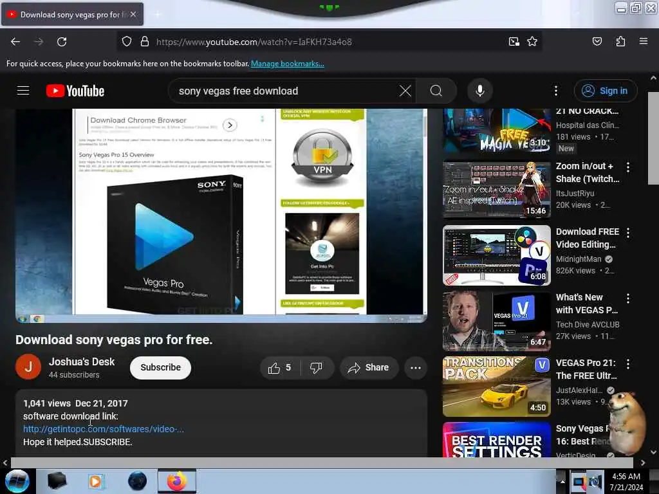Select the Download sony vegas browser tab
This screenshot has width=659, height=494.
pos(72,14)
